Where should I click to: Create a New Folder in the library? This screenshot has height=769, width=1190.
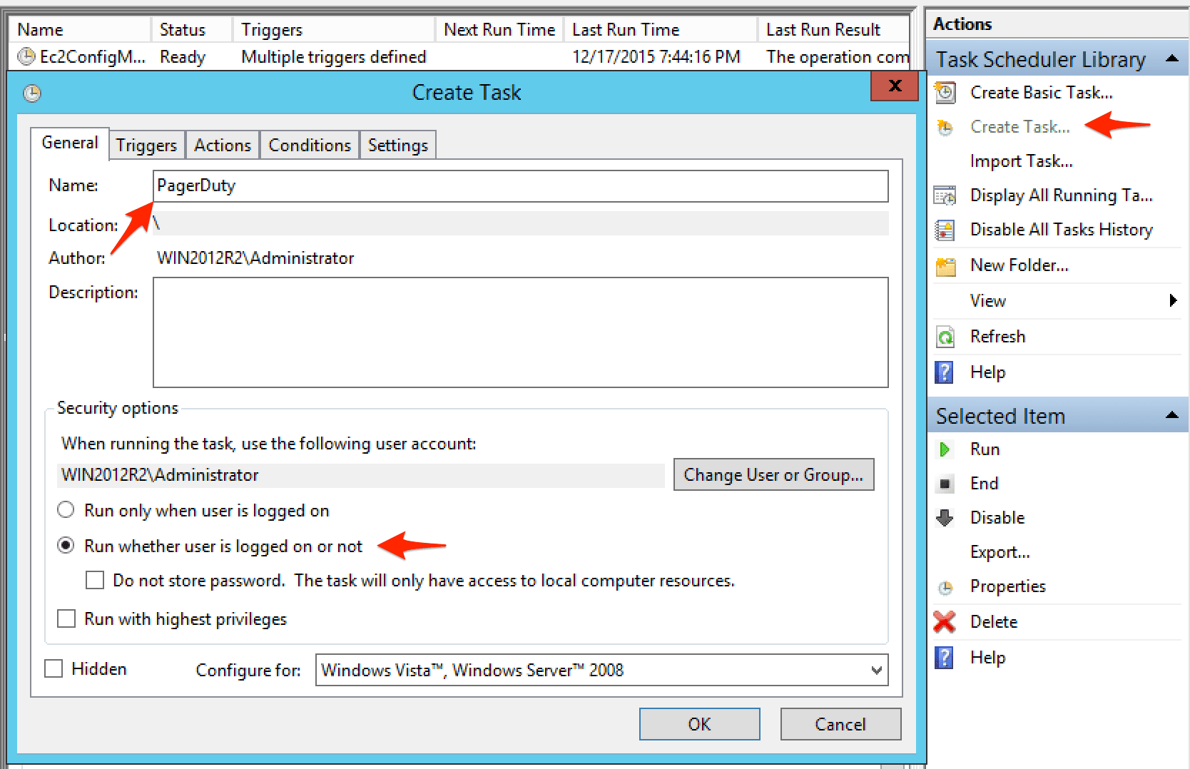(1019, 265)
